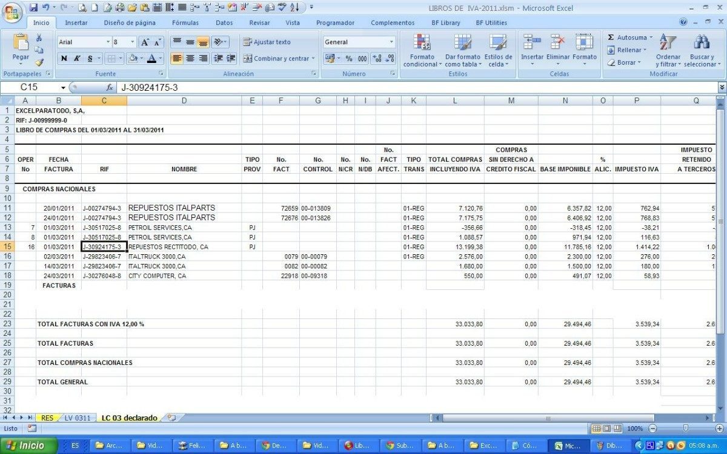This screenshot has width=727, height=454.
Task: Open Formato condicional
Action: [421, 50]
